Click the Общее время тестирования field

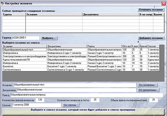tap(153, 100)
